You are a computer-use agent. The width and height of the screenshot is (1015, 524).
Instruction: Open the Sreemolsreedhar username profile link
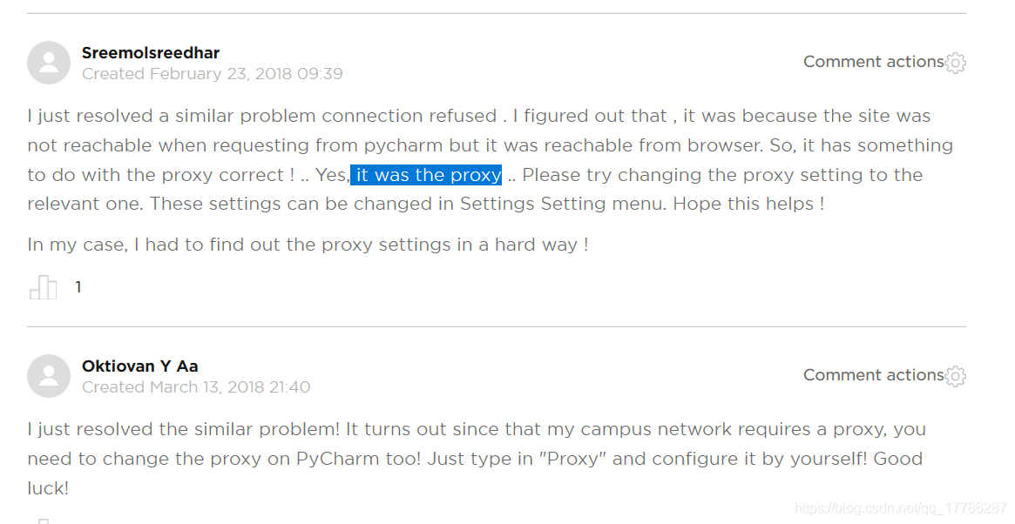[151, 53]
